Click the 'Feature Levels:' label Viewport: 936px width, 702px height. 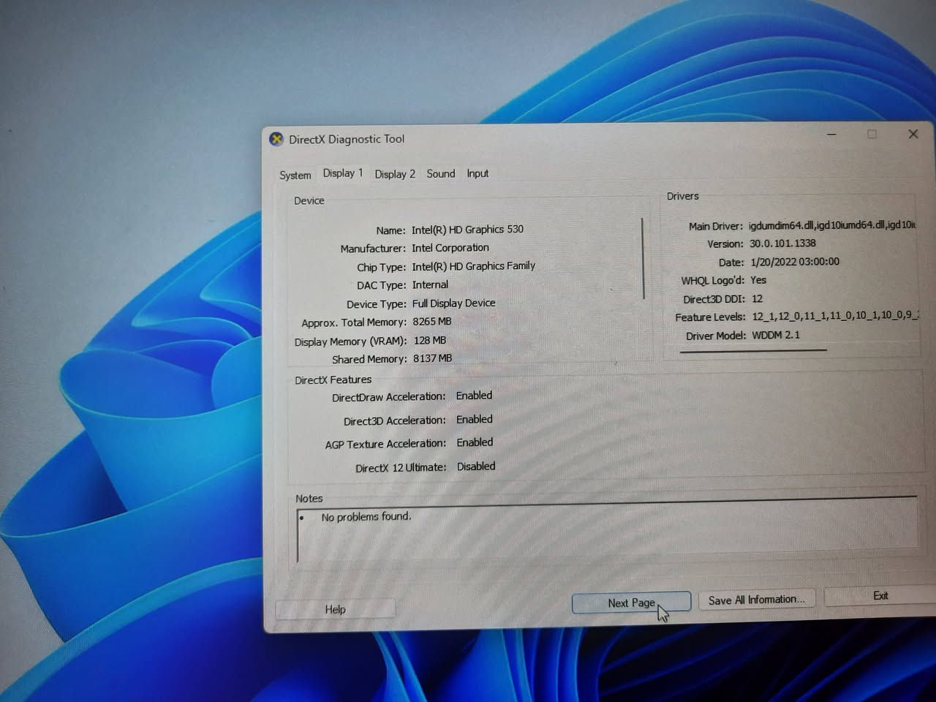(x=710, y=317)
